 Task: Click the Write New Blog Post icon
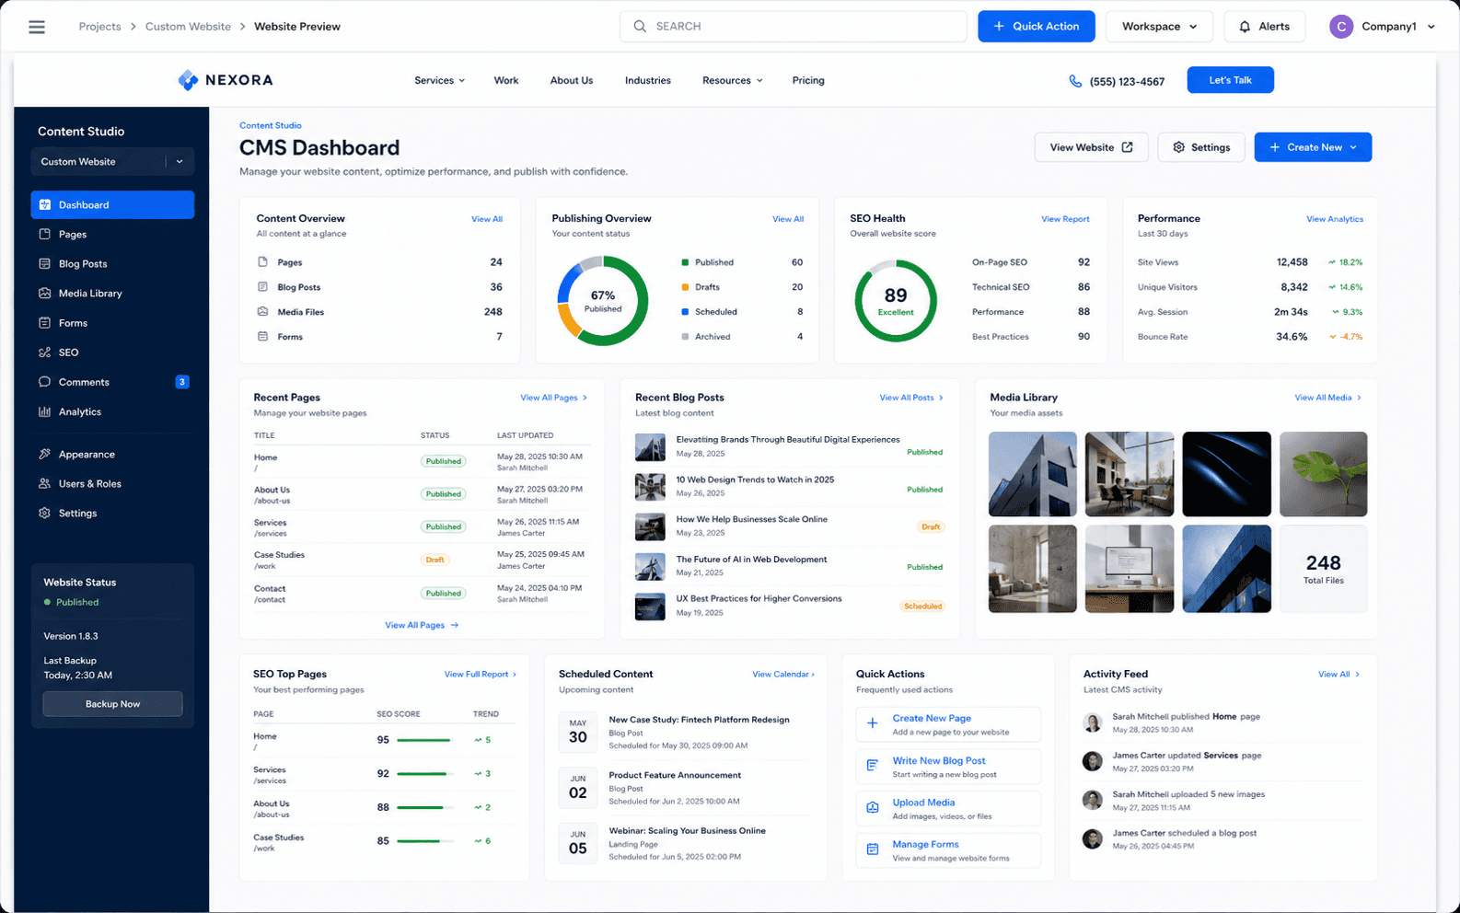(x=872, y=766)
